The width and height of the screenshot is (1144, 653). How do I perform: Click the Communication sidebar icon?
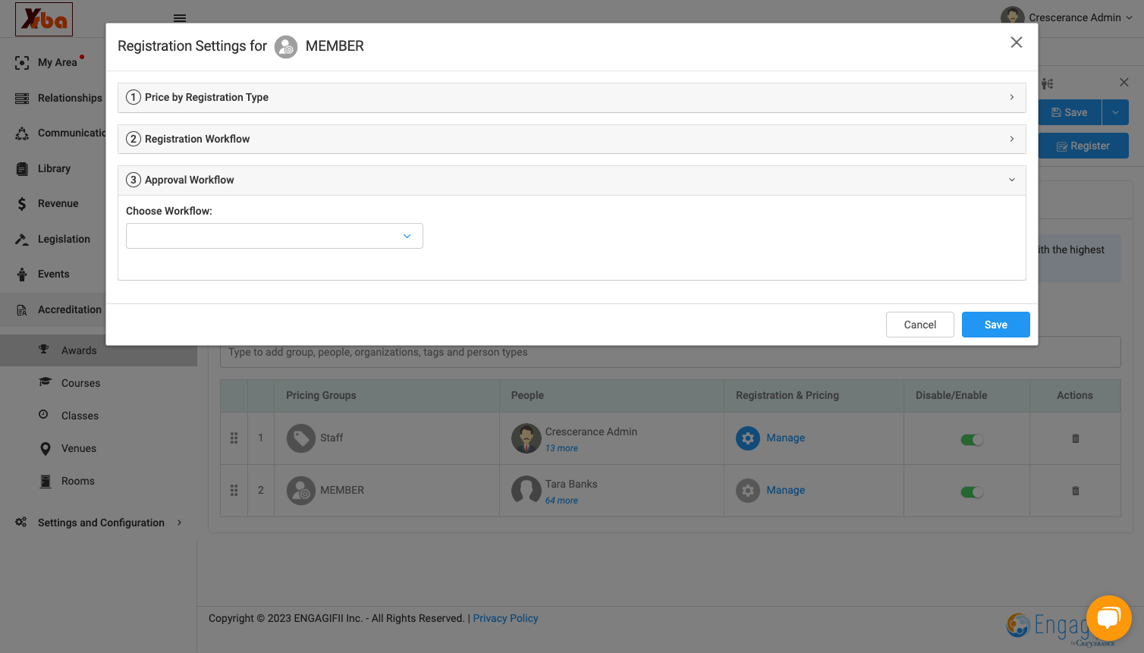[22, 133]
